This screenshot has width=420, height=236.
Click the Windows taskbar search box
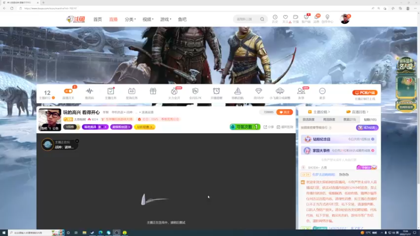(36, 233)
